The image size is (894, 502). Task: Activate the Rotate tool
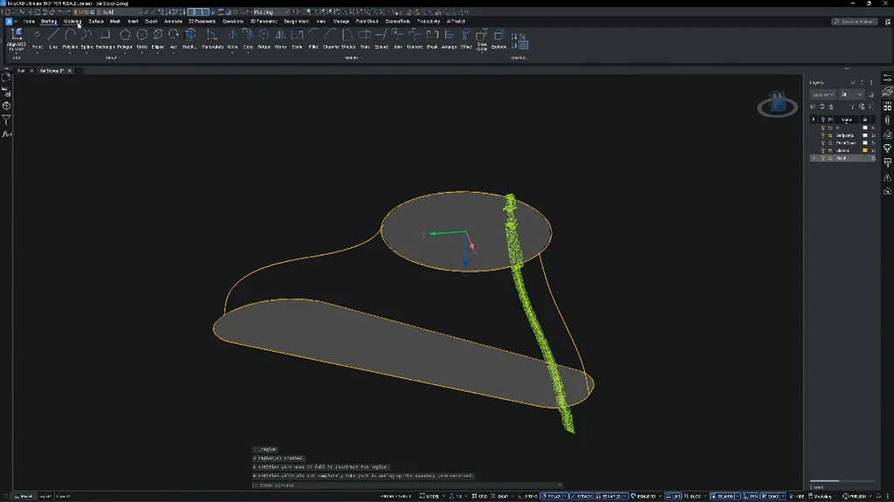coord(264,38)
